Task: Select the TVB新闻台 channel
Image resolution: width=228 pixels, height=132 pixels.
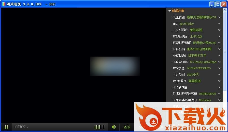Action: 179,81
